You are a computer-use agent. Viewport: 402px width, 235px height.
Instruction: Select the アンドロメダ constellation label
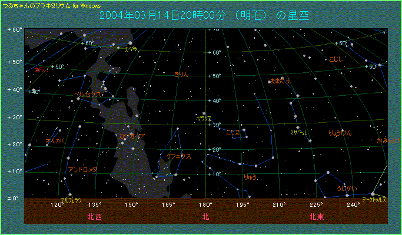[x=82, y=169]
